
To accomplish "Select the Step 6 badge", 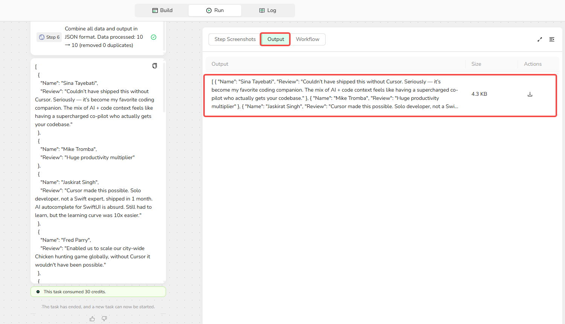I will (49, 37).
